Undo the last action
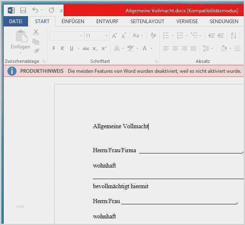Viewport: 245px width, 225px height. click(x=35, y=10)
